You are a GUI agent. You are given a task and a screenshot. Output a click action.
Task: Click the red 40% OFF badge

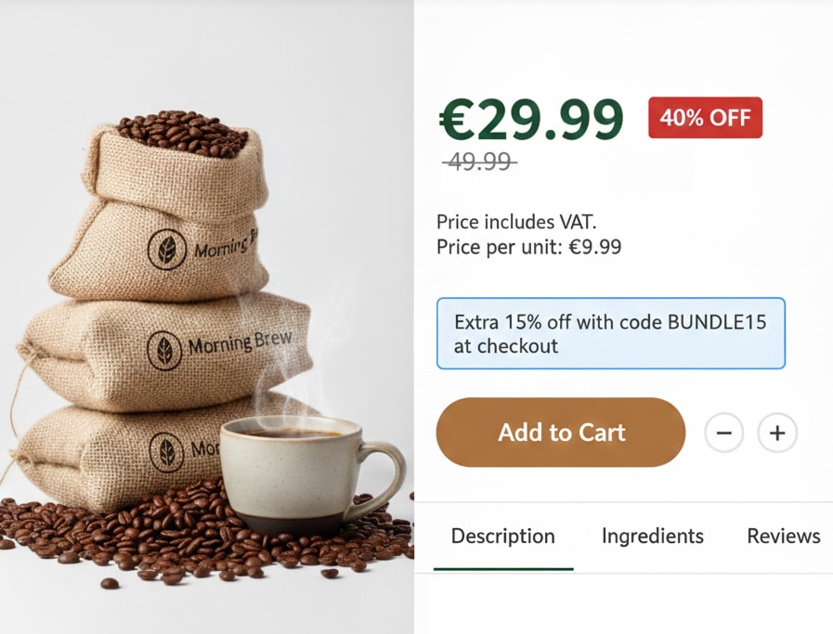pos(705,117)
